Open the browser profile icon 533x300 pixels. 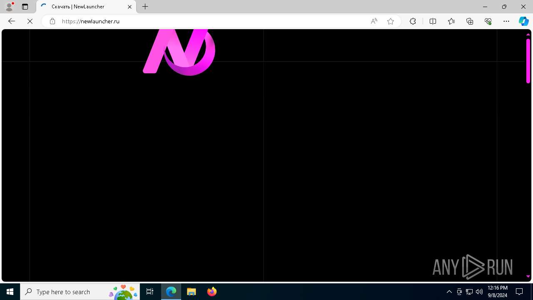9,7
